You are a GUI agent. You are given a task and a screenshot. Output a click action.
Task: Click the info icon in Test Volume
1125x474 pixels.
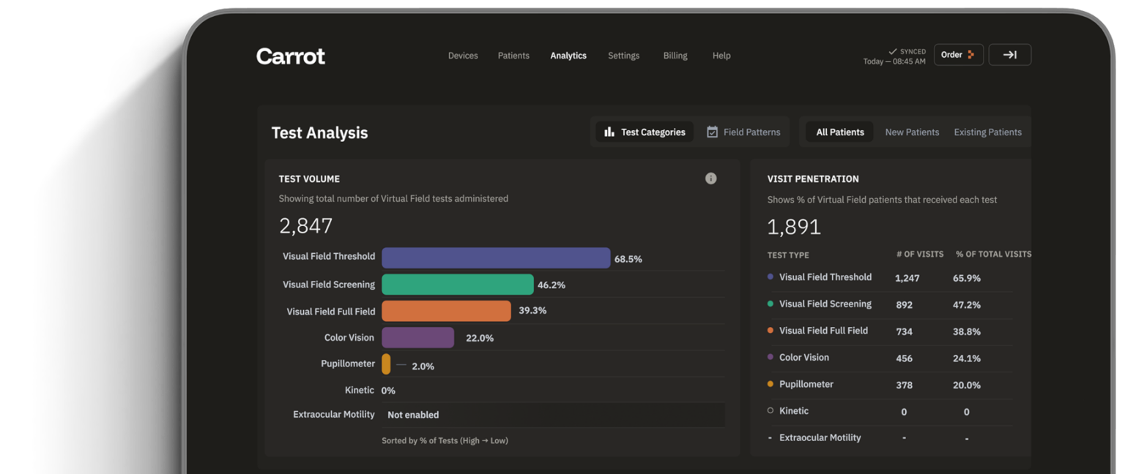(x=710, y=178)
